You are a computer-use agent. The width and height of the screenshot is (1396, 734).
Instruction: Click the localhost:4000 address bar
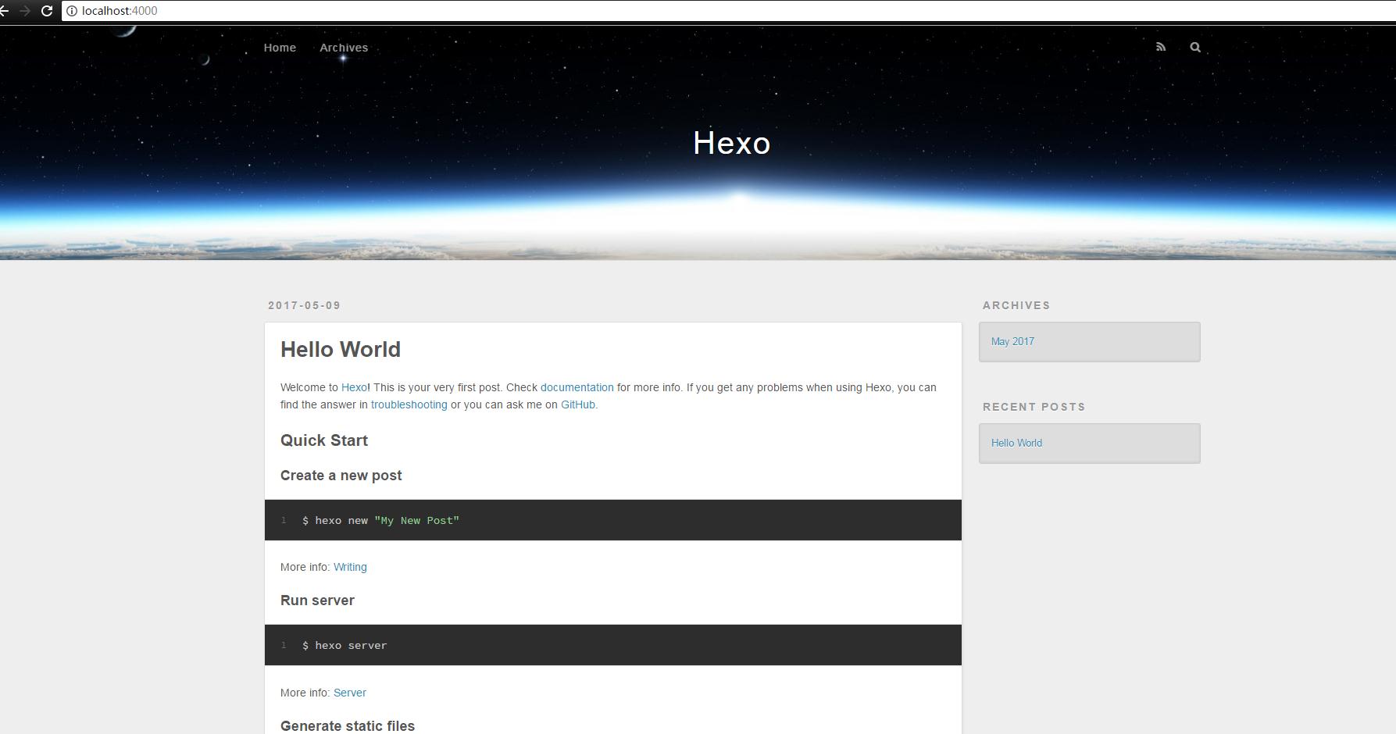(727, 11)
